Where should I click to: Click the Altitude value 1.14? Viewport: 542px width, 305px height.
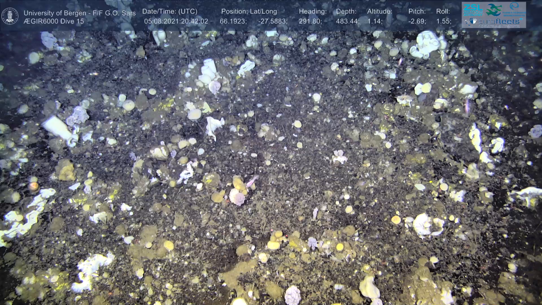(374, 21)
